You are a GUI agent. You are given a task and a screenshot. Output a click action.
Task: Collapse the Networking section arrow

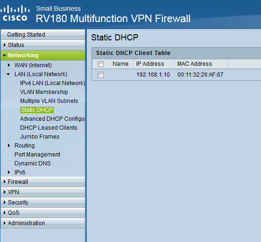(5, 55)
